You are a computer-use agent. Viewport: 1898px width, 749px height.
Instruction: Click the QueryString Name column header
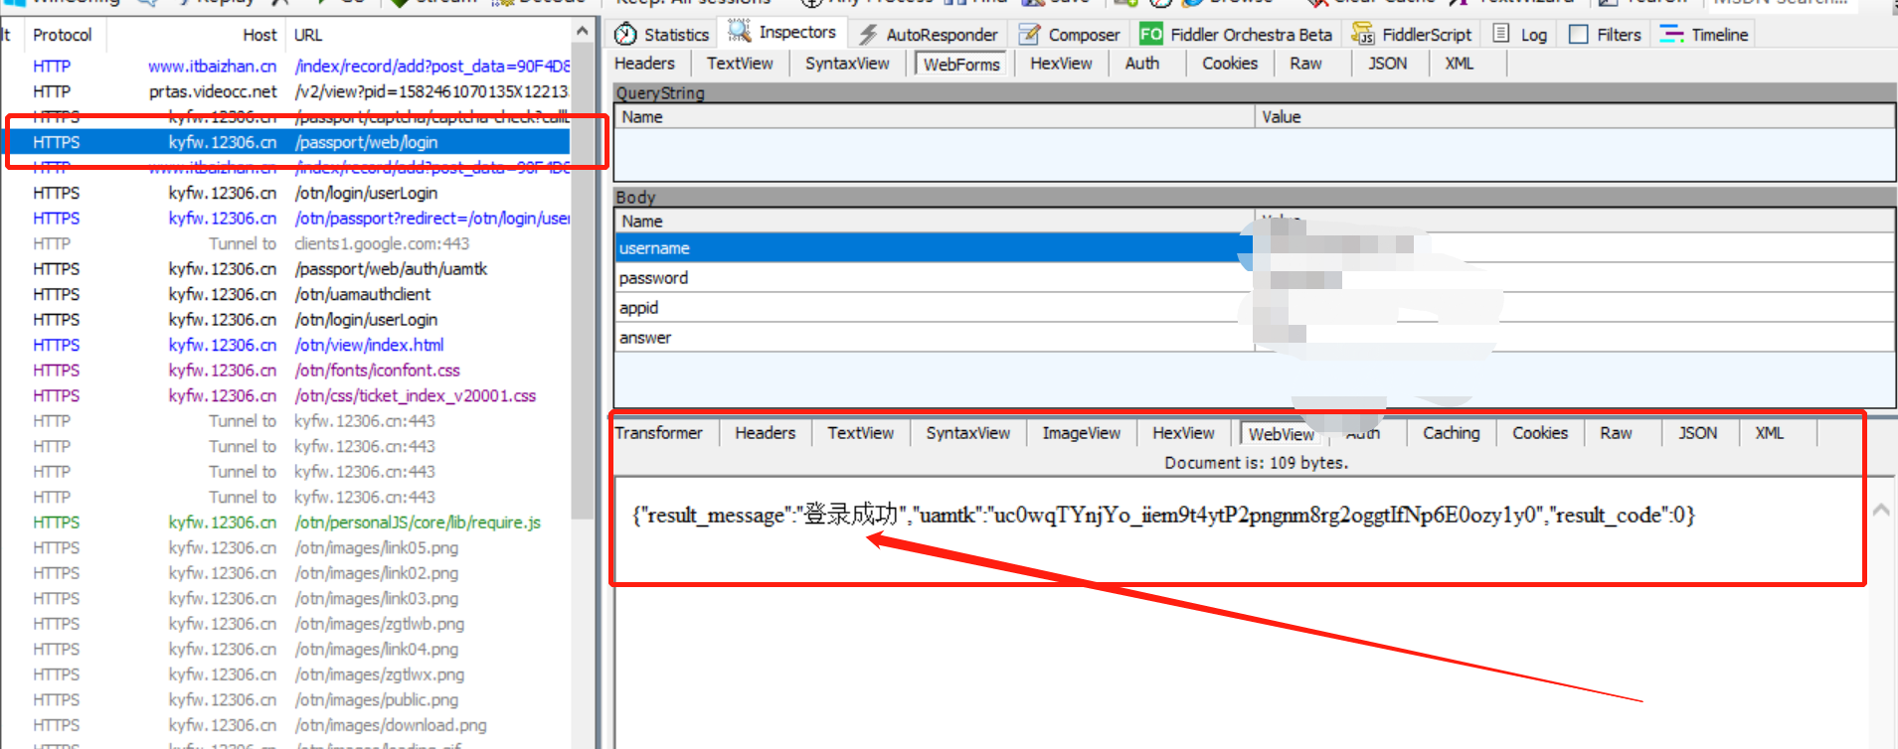[x=935, y=117]
